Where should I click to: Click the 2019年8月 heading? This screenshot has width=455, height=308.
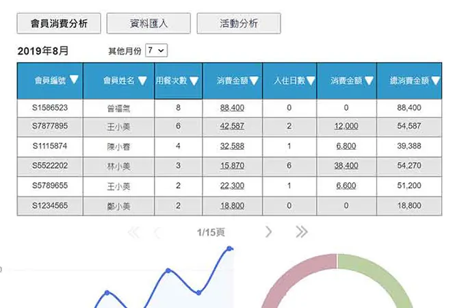43,51
